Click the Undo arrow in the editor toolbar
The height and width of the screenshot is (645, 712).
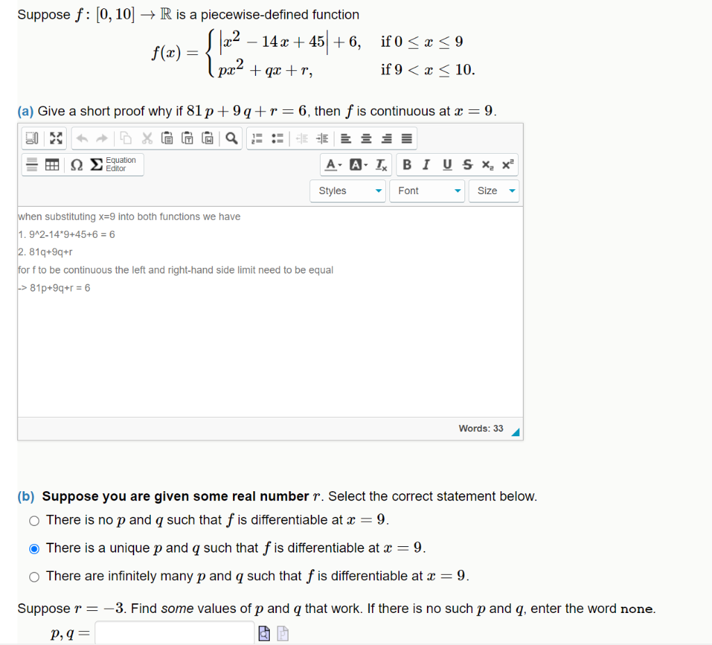pos(81,138)
